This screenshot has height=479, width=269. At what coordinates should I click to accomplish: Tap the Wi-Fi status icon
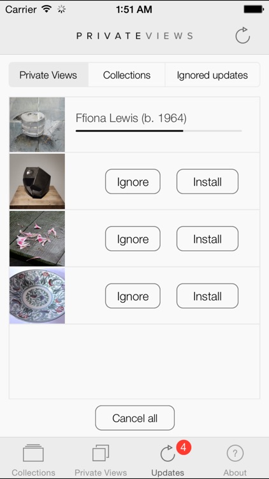47,9
